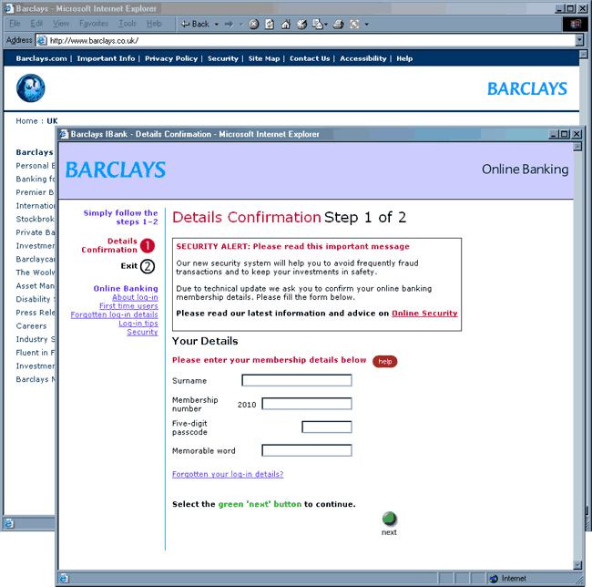Click the Edit page icon in the toolbar
Viewport: 592px width, 587px height.
coord(318,25)
